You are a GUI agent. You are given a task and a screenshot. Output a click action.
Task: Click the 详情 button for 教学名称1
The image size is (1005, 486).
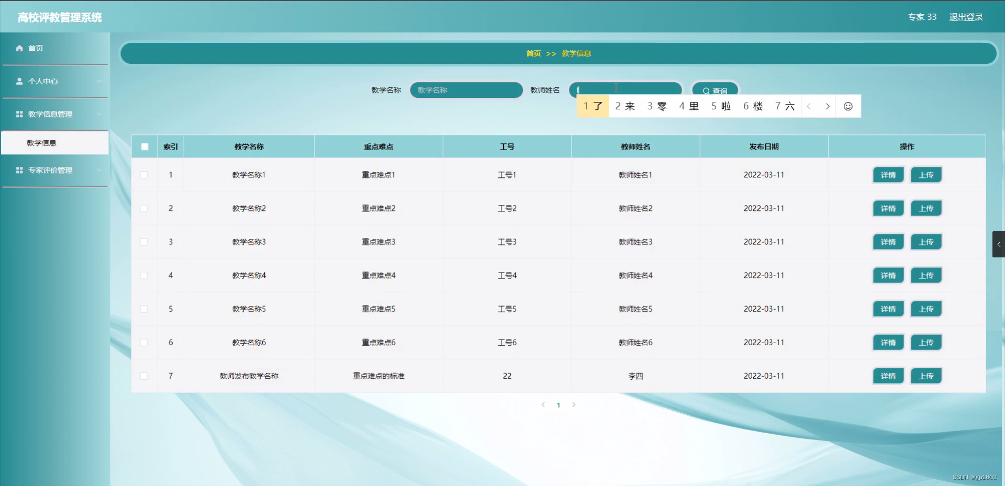click(x=888, y=175)
